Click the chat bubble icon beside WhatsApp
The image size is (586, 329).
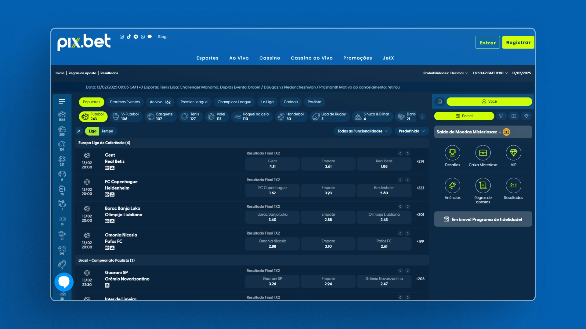coord(150,37)
